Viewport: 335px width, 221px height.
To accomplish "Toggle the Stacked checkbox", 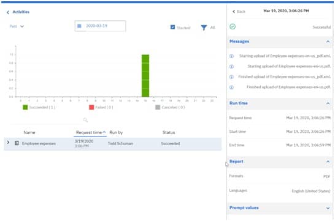I will point(172,28).
